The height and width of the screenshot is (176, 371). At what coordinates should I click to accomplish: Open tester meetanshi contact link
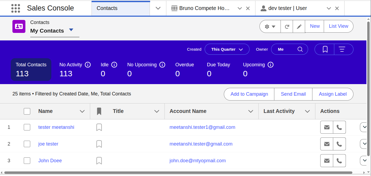click(56, 127)
